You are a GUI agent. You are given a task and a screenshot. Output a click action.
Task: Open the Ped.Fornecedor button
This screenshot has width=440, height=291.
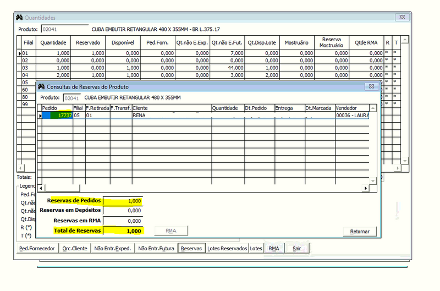pos(37,248)
